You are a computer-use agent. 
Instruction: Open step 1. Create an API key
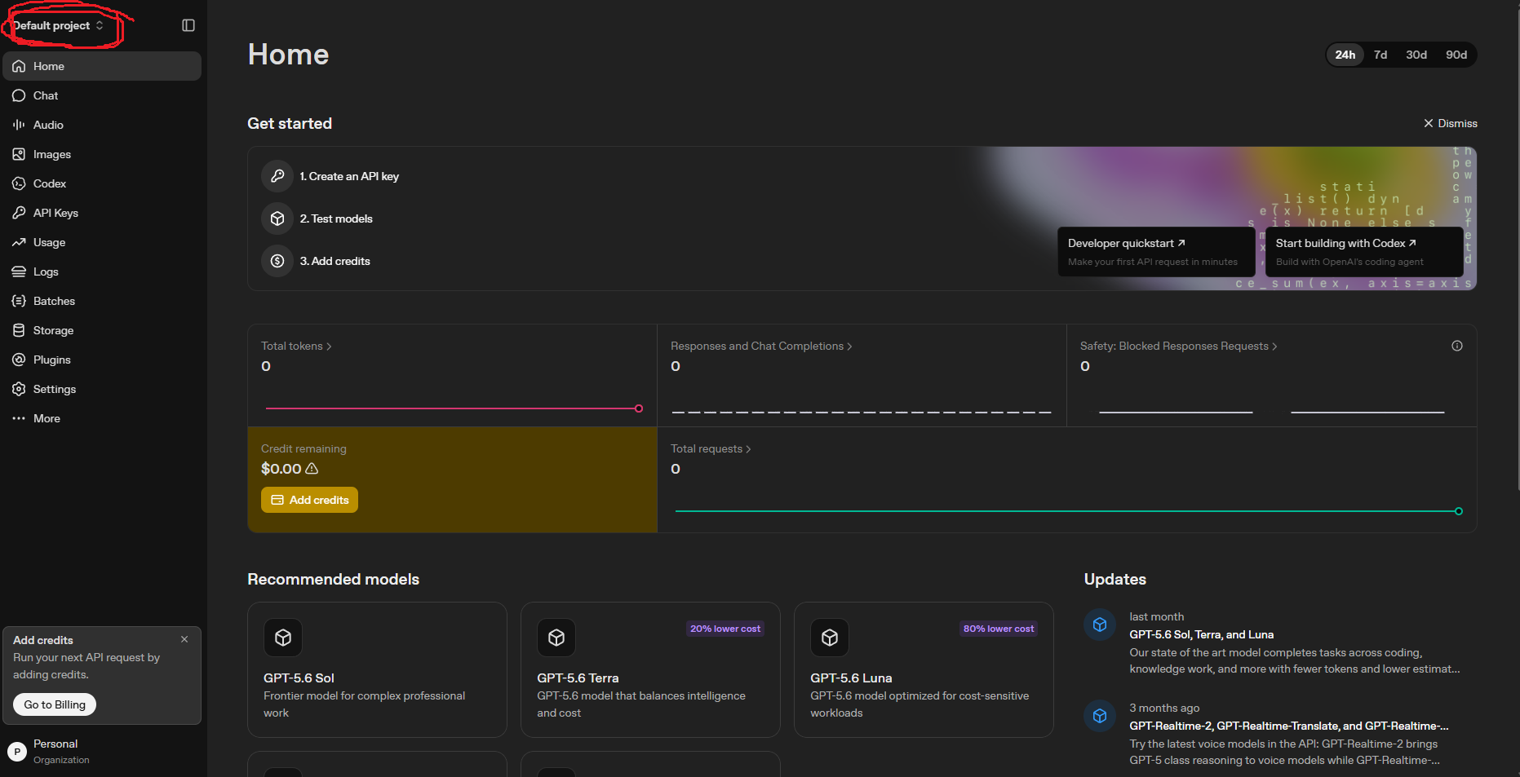pyautogui.click(x=349, y=176)
